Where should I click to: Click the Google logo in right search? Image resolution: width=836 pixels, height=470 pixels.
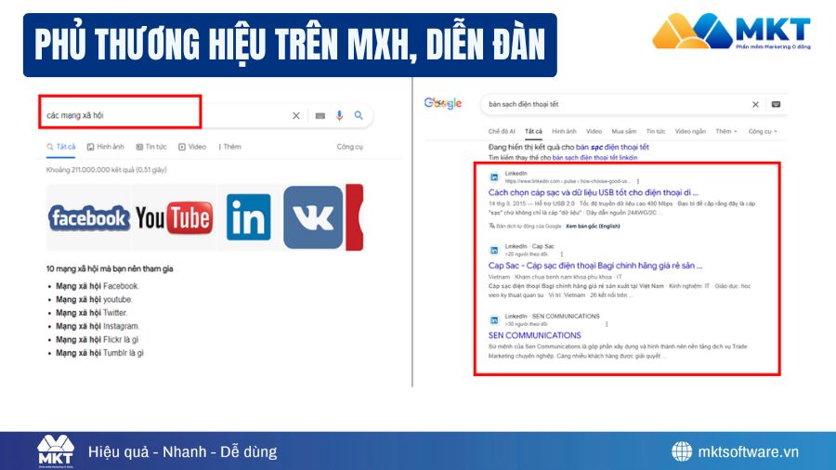(x=443, y=103)
